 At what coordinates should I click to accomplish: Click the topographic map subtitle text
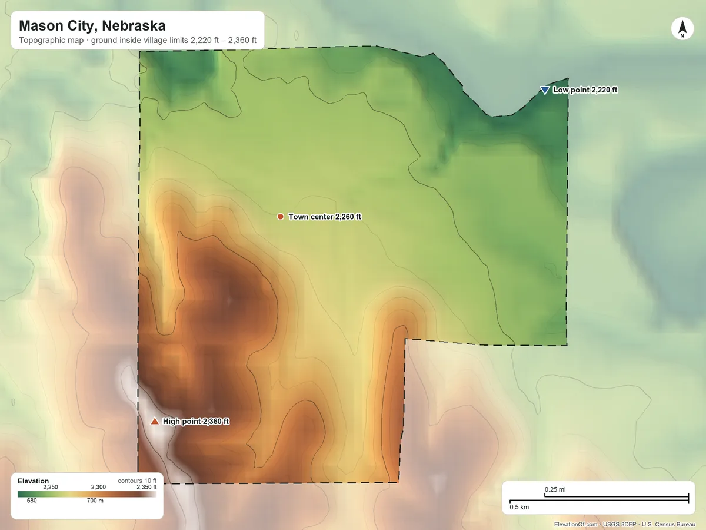(x=138, y=41)
